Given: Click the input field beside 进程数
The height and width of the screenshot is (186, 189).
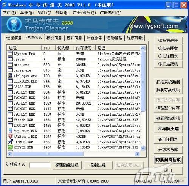Looking at the screenshot, I should 40,165.
